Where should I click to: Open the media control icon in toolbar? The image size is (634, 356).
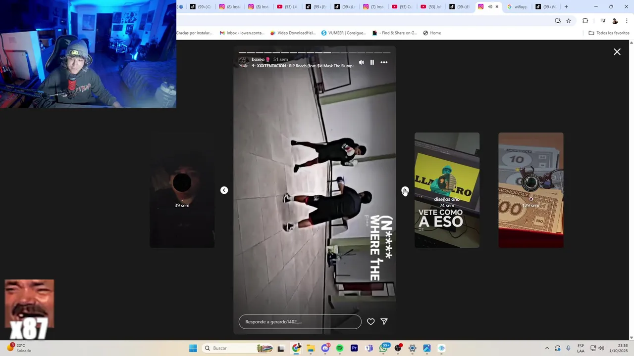(x=603, y=21)
